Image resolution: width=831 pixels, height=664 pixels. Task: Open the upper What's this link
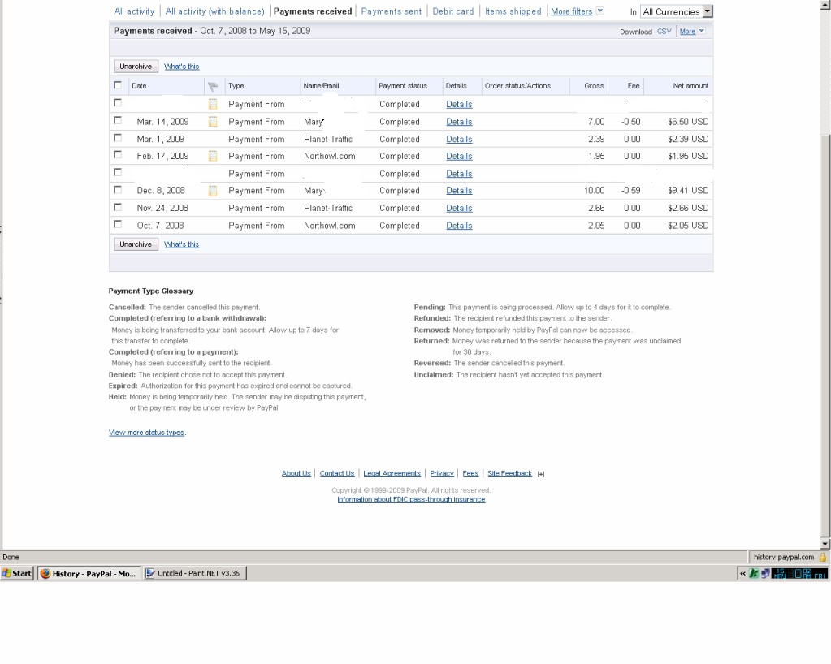181,67
